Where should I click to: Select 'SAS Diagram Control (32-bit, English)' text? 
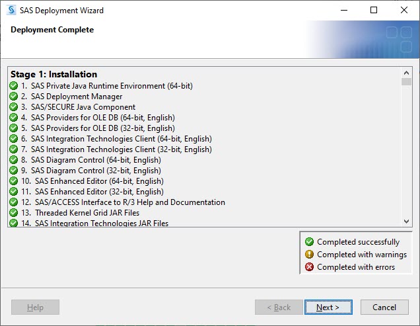[96, 171]
